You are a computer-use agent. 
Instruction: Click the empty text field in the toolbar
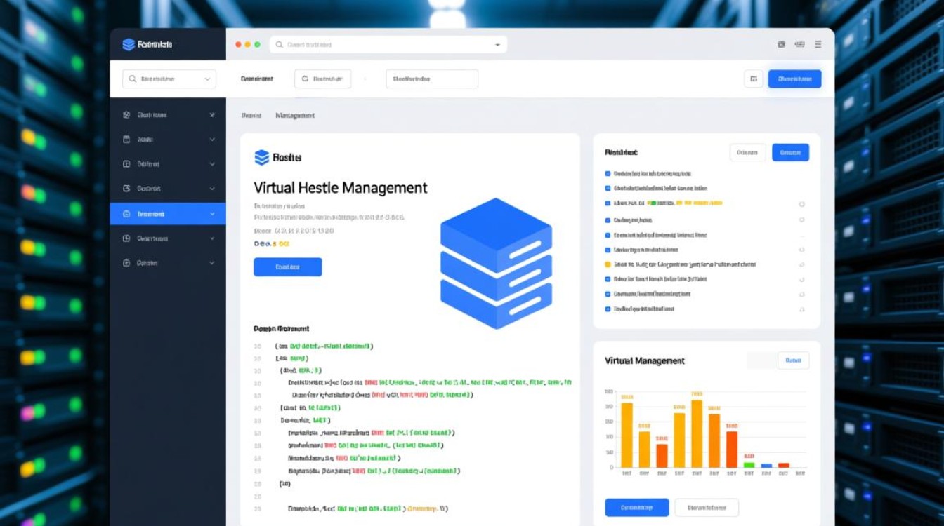click(432, 79)
